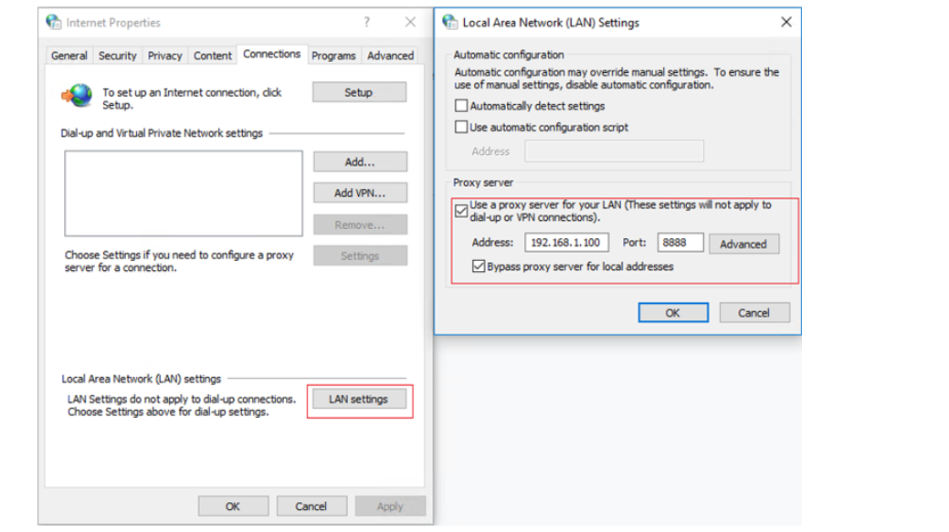Check Use automatic configuration script
The height and width of the screenshot is (532, 949).
point(462,127)
